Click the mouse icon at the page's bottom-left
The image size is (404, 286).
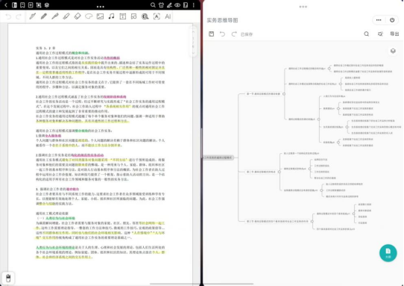[8, 278]
